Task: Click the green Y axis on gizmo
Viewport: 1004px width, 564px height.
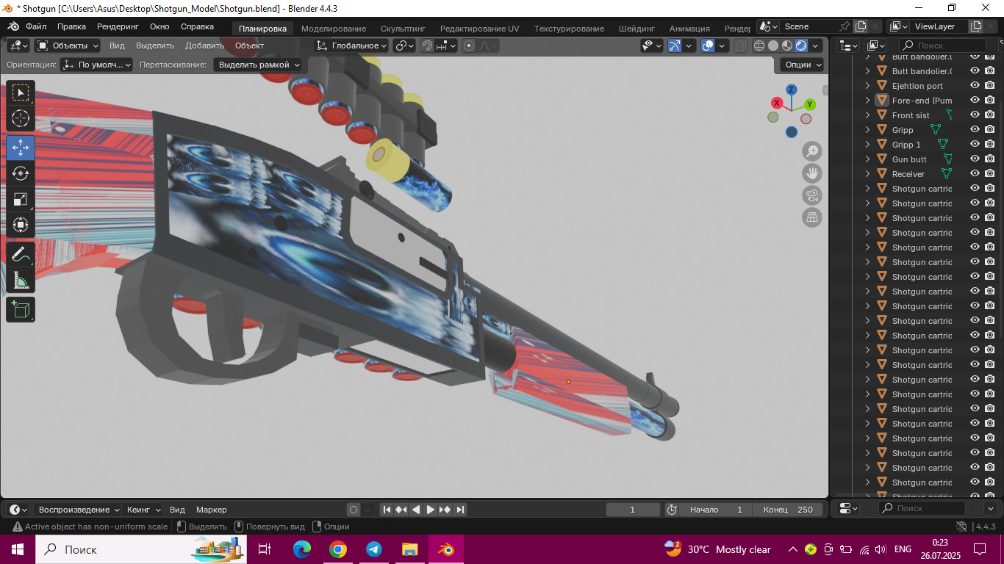Action: point(808,104)
